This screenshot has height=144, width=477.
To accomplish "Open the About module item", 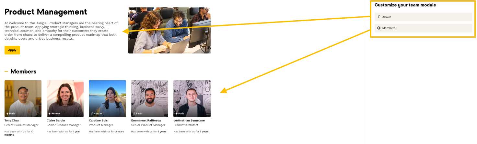I will tap(423, 17).
